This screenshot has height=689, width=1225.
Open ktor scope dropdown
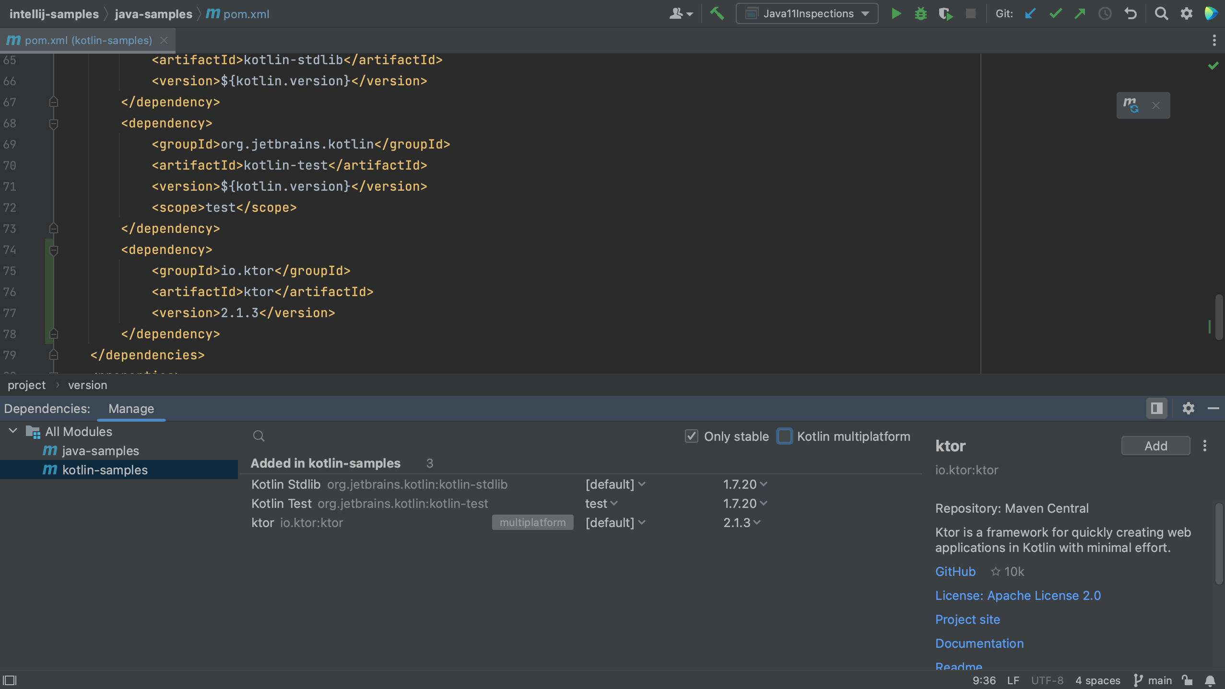click(x=615, y=523)
